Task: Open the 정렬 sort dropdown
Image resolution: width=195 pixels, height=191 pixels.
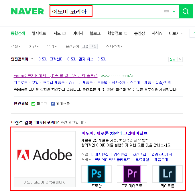Action: pyautogui.click(x=16, y=47)
